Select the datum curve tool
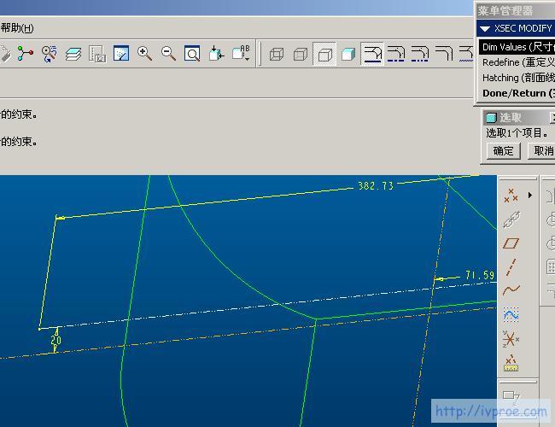The image size is (555, 427). coord(511,291)
